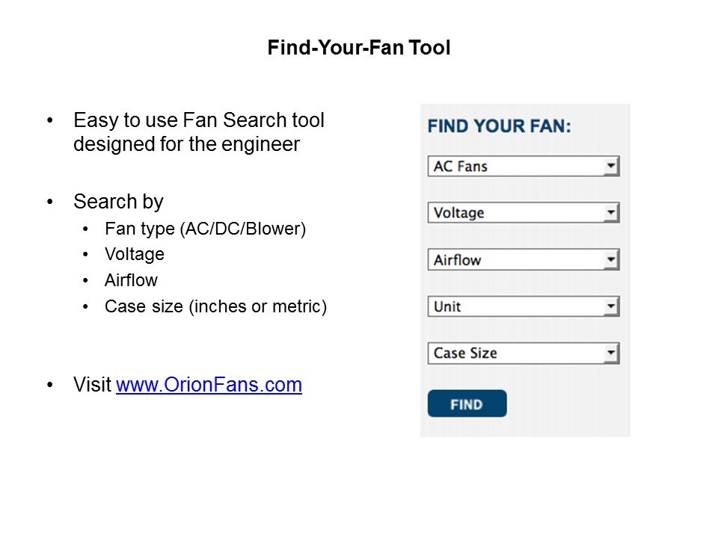Screen dimensions: 718x538
Task: Click the 'Case Size' label inside the combo box
Action: tap(465, 353)
